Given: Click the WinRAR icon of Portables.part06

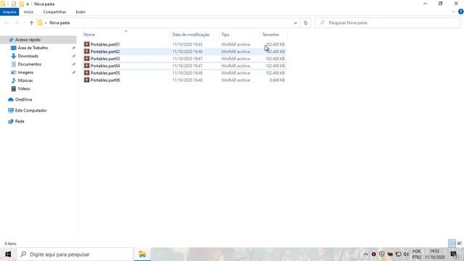Looking at the screenshot, I should (86, 80).
